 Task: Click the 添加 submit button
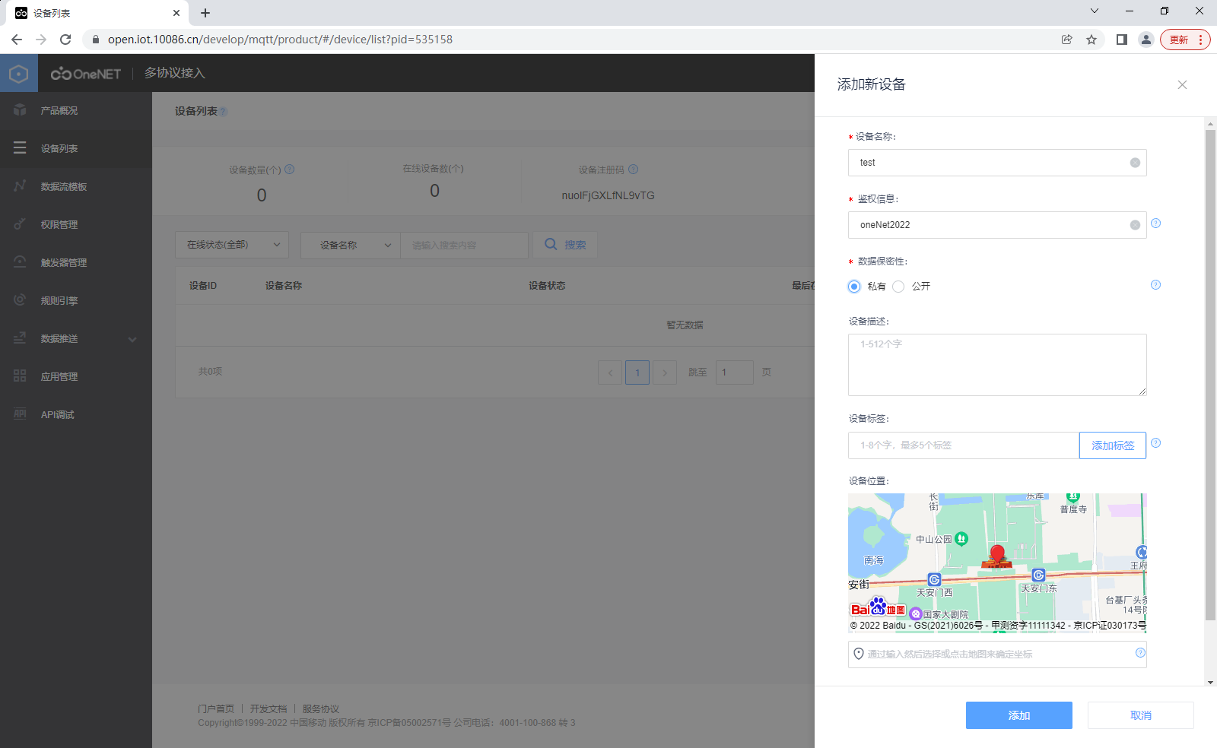point(1019,715)
